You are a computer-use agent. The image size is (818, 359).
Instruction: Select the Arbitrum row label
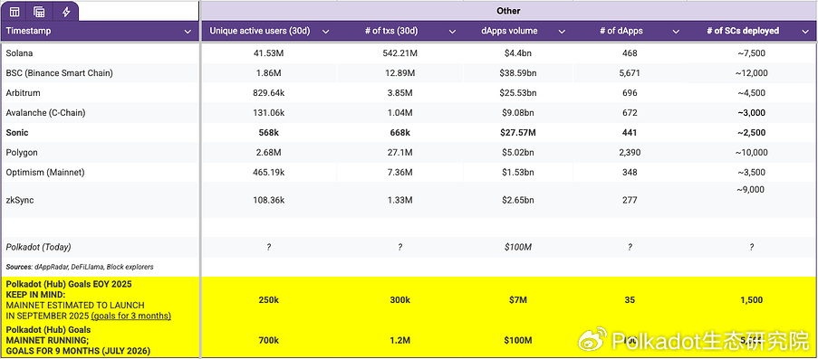coord(23,93)
